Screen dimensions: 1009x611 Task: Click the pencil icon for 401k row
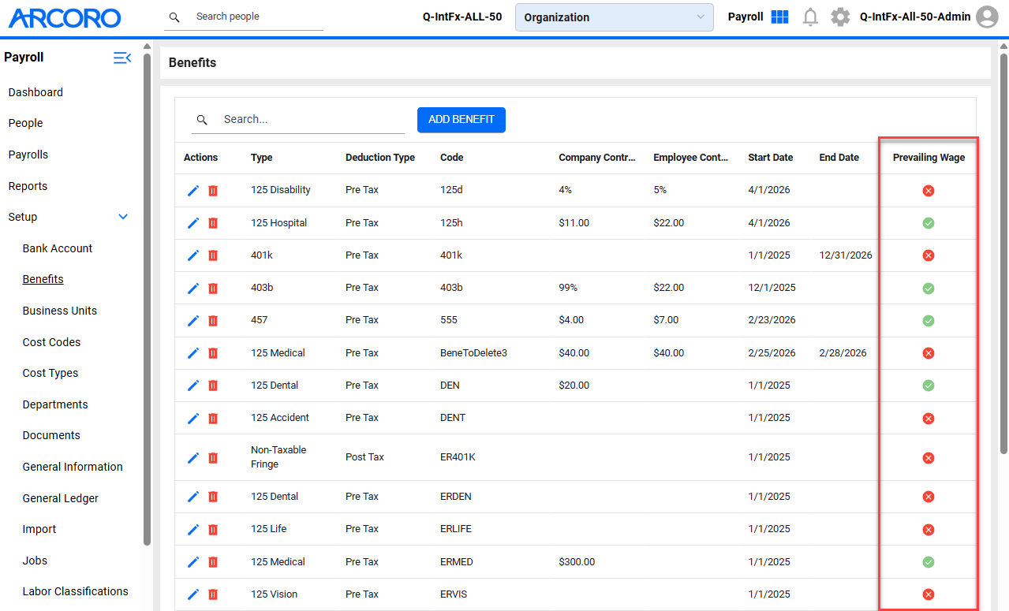pos(193,255)
